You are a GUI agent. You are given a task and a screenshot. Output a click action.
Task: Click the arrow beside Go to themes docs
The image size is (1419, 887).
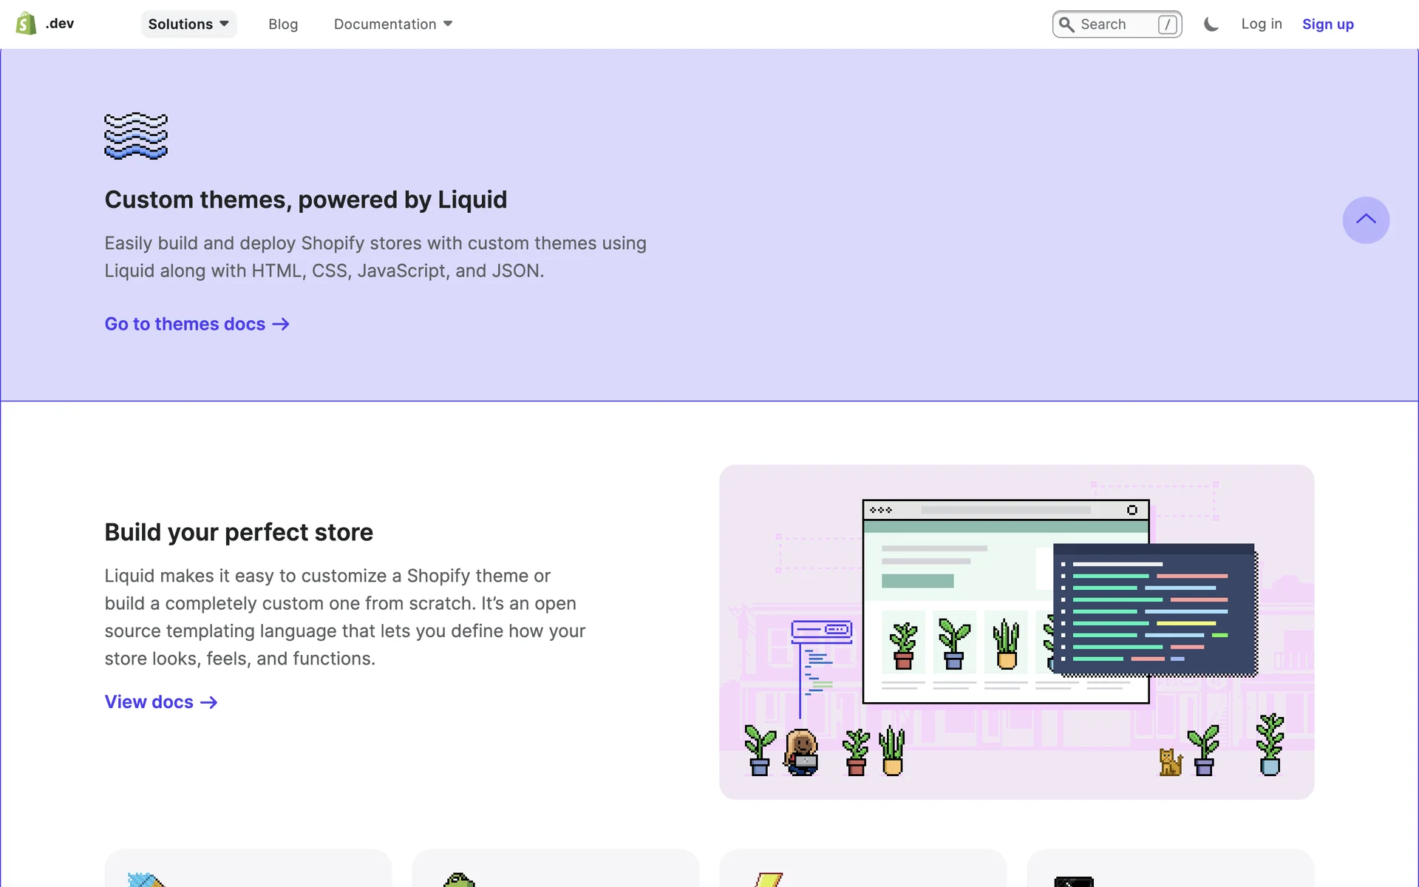(281, 324)
